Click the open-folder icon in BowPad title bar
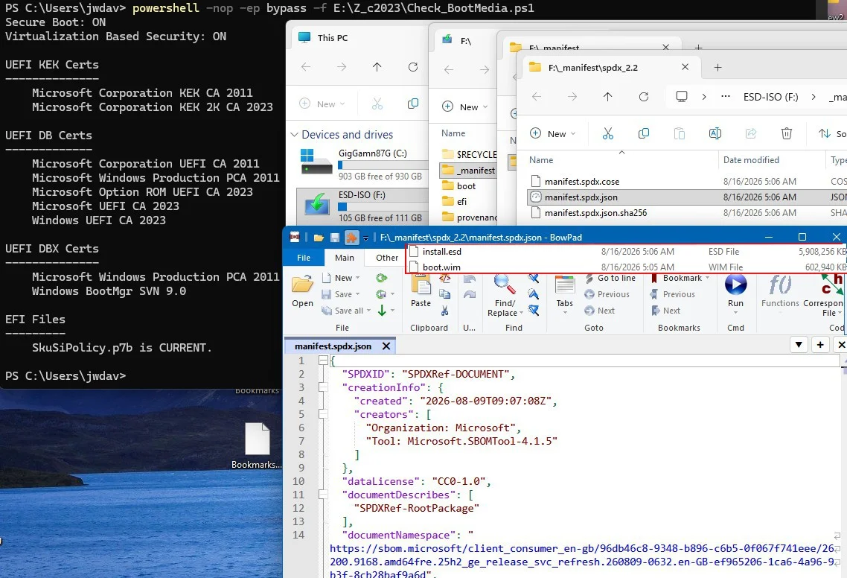This screenshot has height=578, width=847. pos(319,238)
